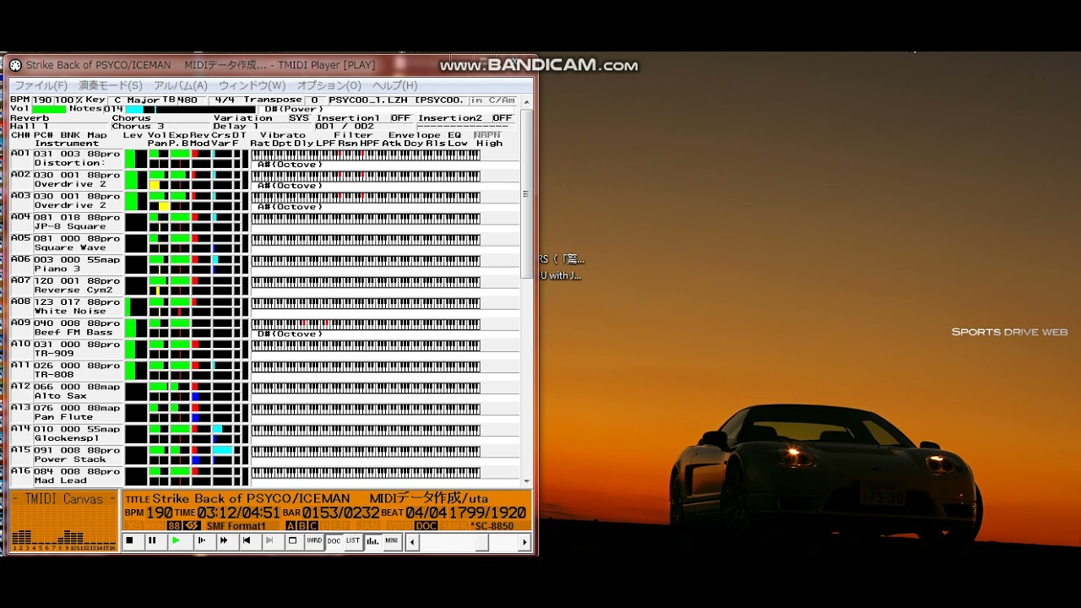Click the right arrow of position slider
Screen dimensions: 1081x608
coord(524,541)
